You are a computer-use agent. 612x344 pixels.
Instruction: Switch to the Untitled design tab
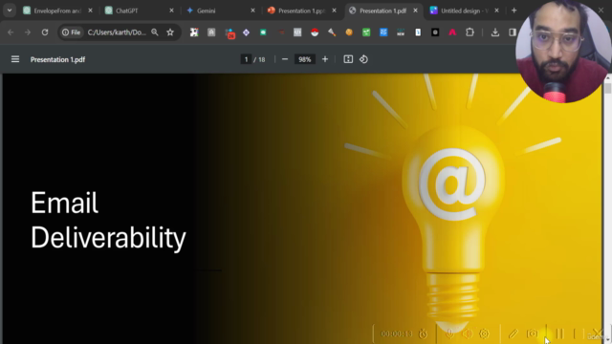click(464, 11)
